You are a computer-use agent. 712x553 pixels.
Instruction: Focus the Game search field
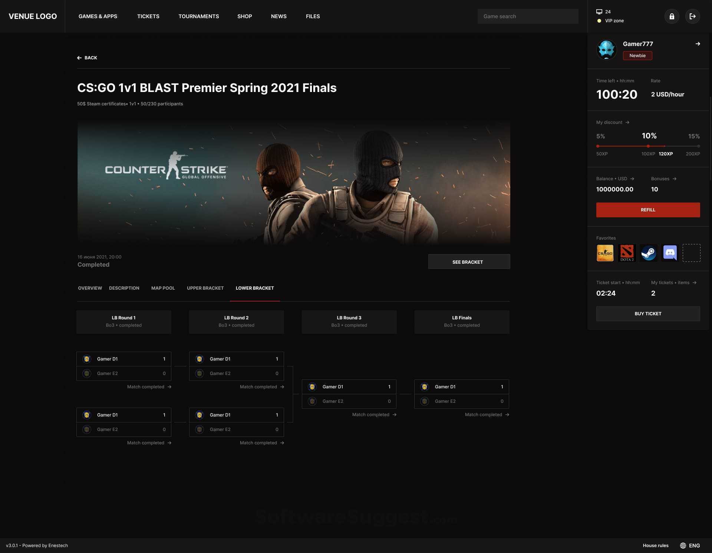tap(527, 16)
